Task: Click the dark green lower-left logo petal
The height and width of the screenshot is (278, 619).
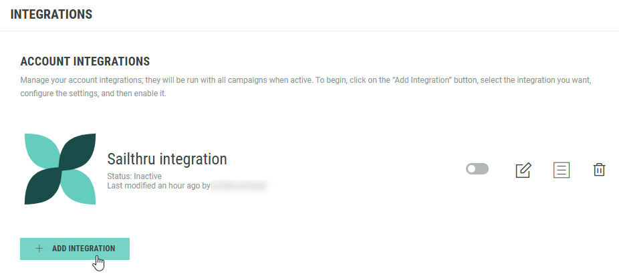Action: coord(40,188)
